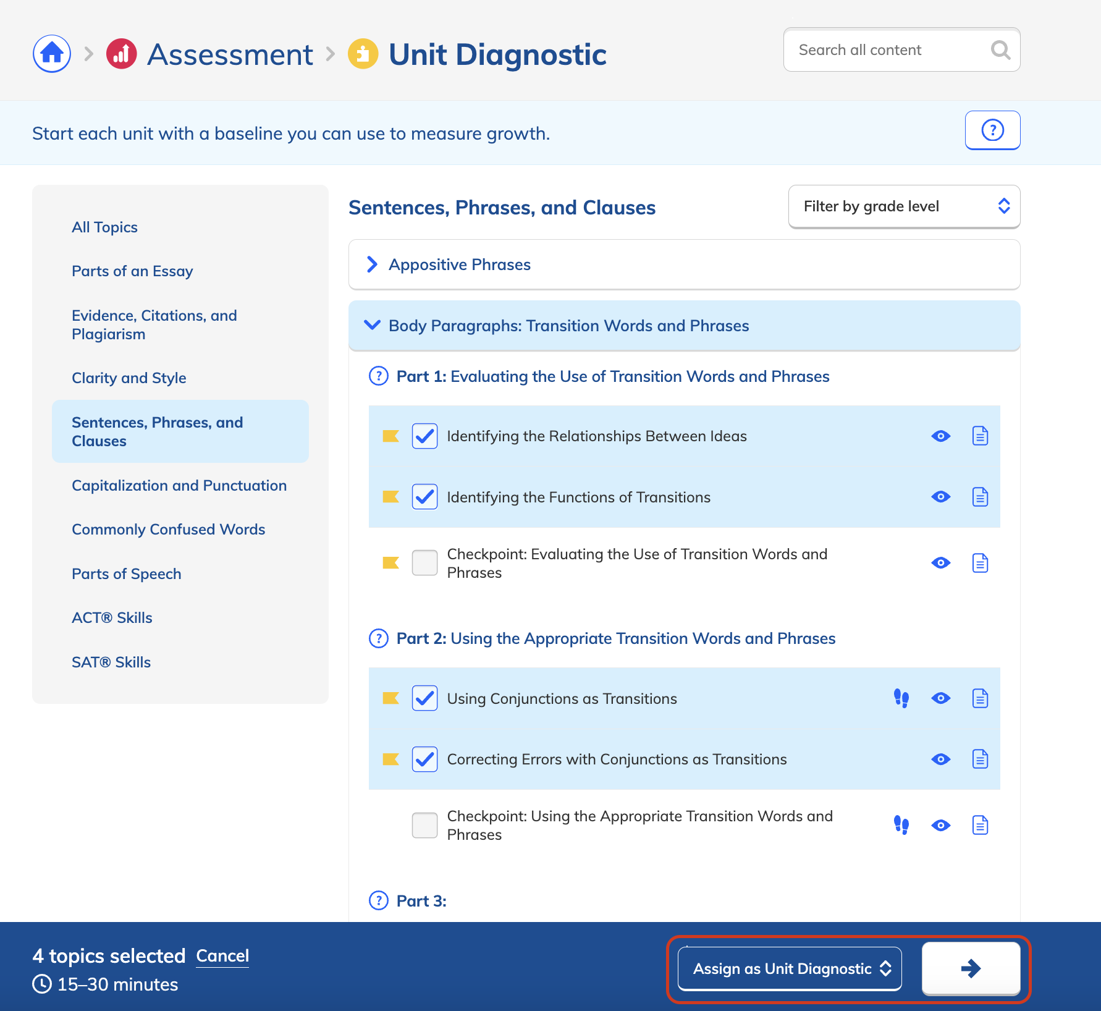Image resolution: width=1101 pixels, height=1011 pixels.
Task: Click footsteps icon for Checkpoint: Using the Appropriate
Action: 901,825
